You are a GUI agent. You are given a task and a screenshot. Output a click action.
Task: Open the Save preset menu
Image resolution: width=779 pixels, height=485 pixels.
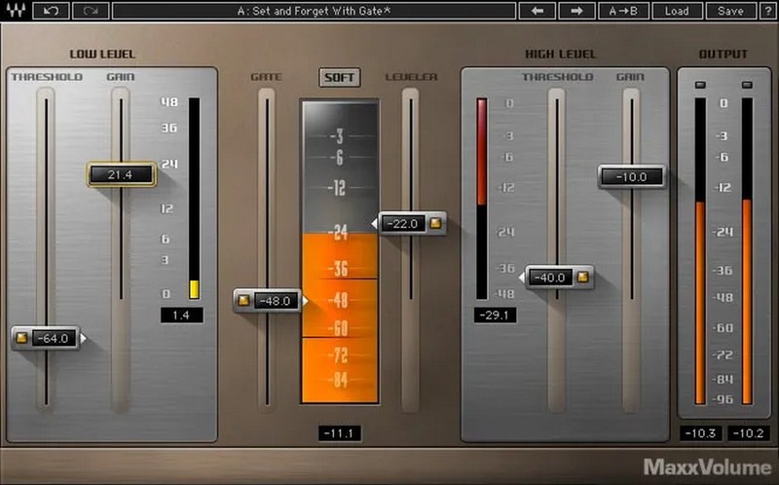coord(730,11)
